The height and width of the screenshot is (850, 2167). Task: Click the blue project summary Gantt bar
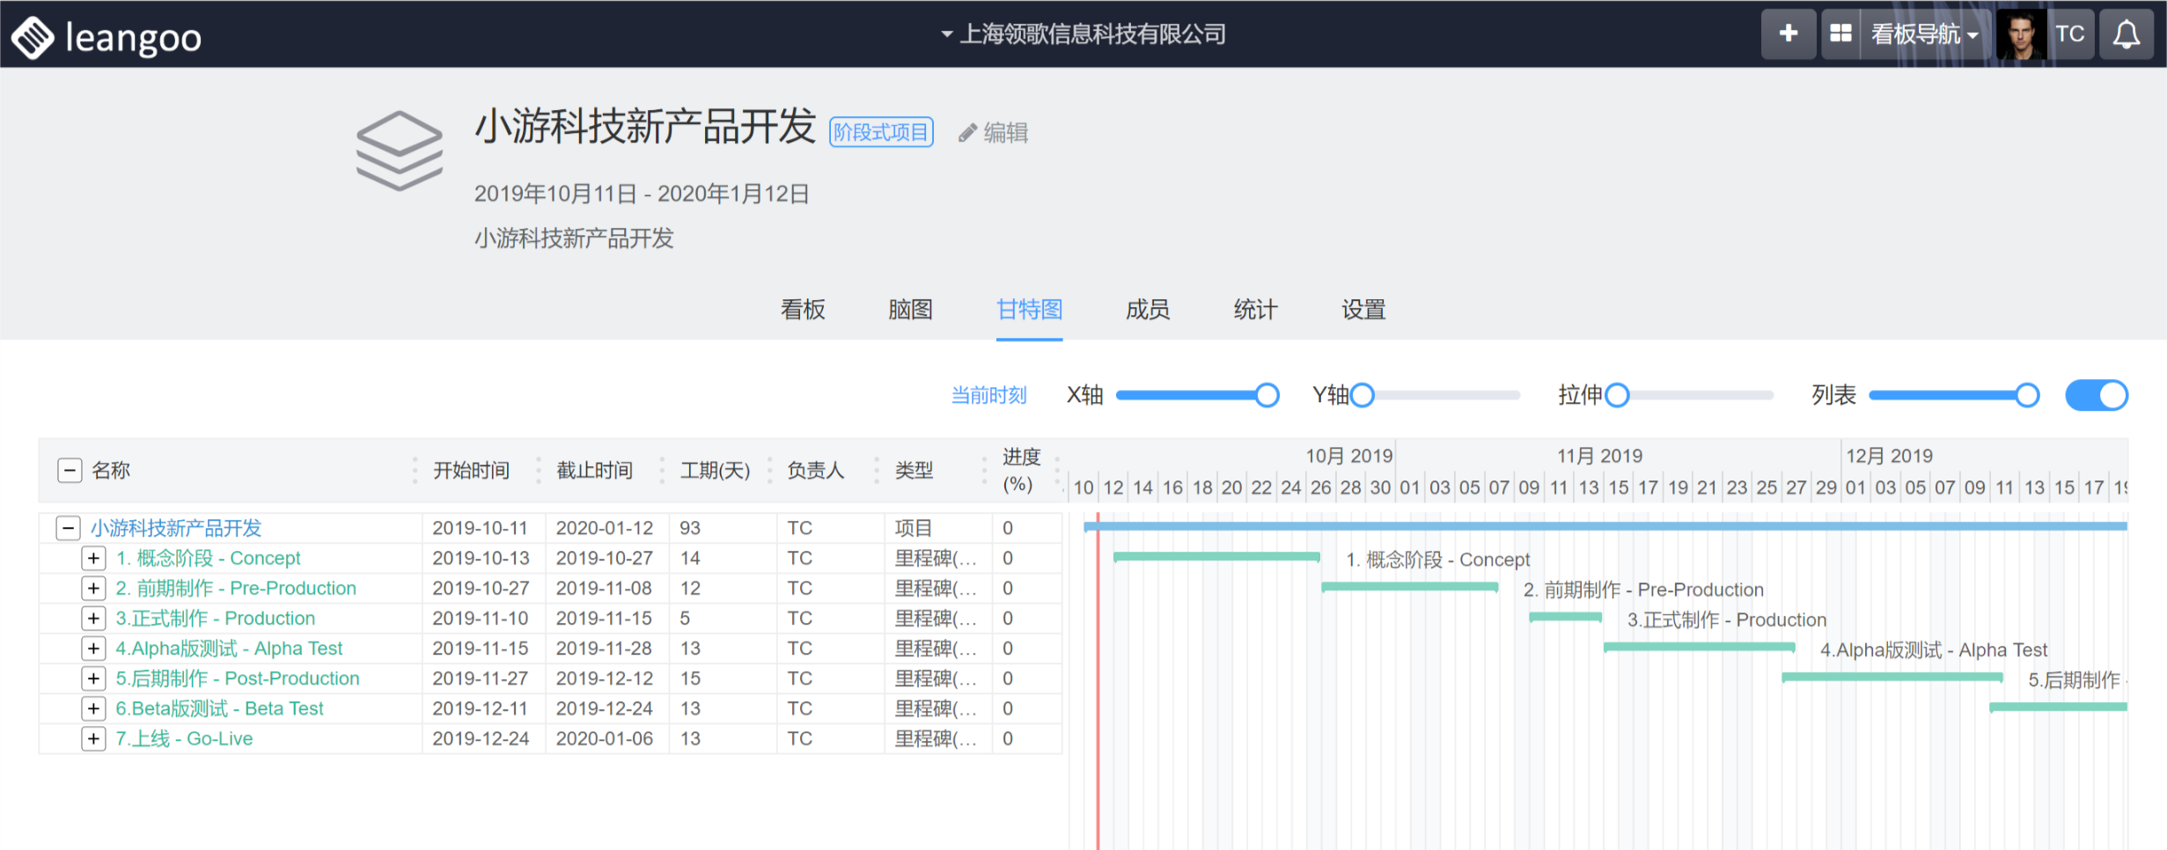click(1605, 526)
